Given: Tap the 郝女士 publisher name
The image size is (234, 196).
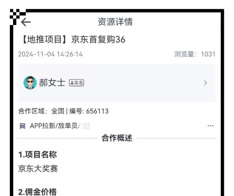Looking at the screenshot, I should (52, 83).
